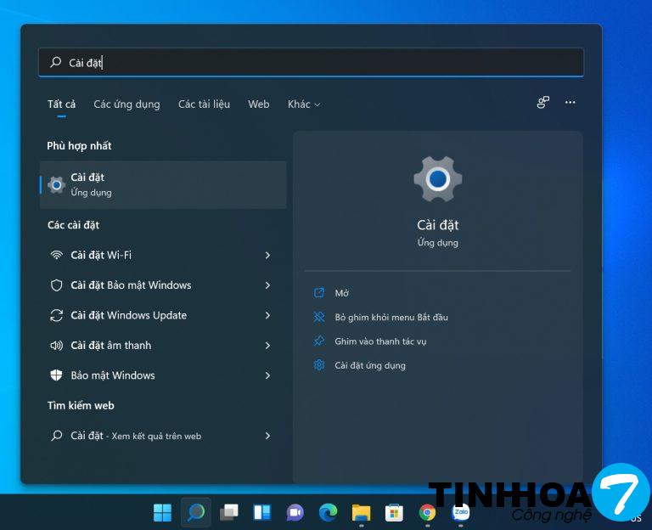The height and width of the screenshot is (530, 652).
Task: Click the search input field
Action: tap(311, 62)
